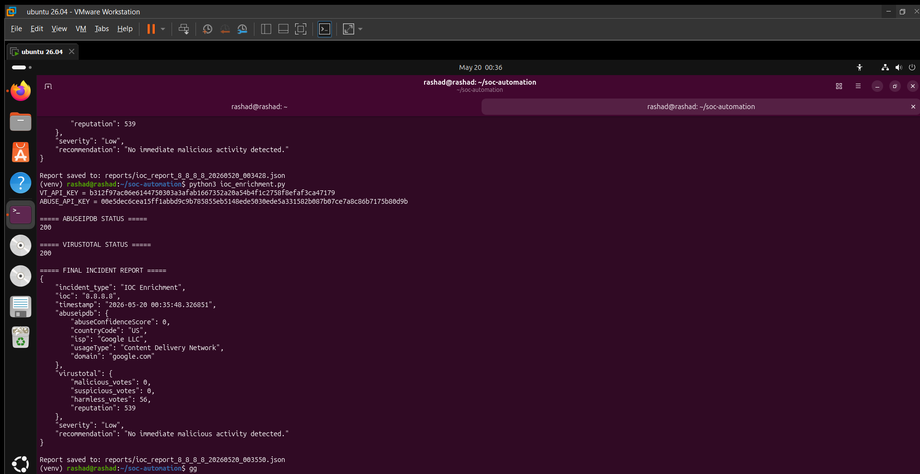Launch Firefox from the dock
The height and width of the screenshot is (474, 920).
(x=21, y=91)
